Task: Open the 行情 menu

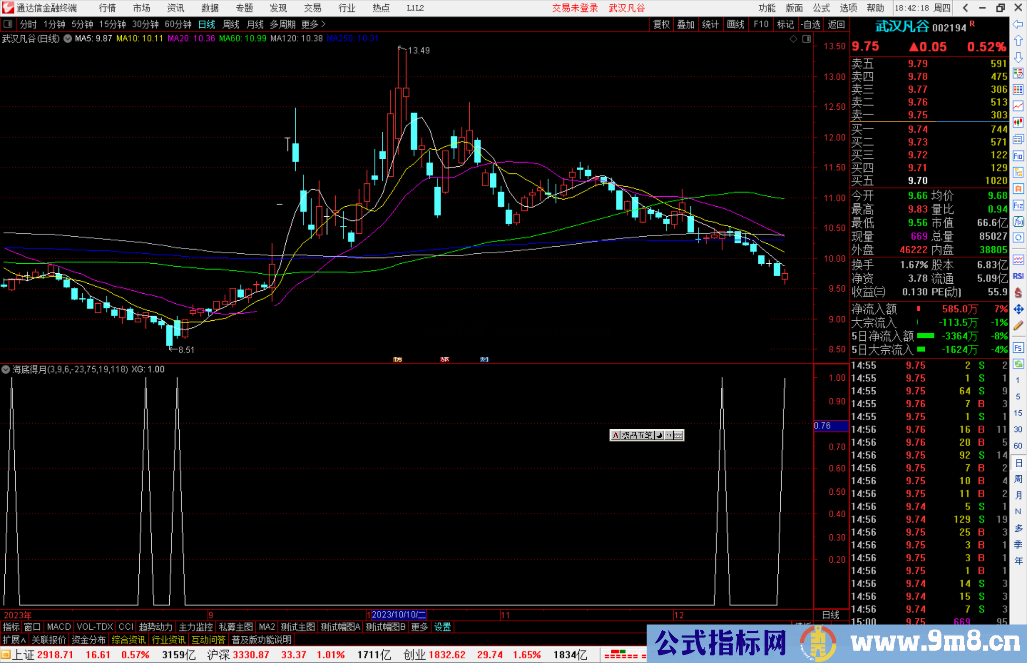Action: click(x=107, y=8)
